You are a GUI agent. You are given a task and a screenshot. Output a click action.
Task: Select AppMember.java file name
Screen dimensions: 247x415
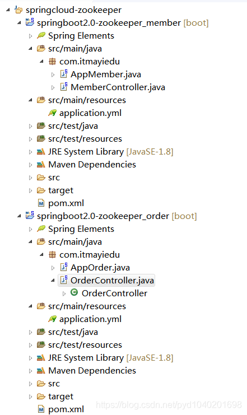pos(106,74)
